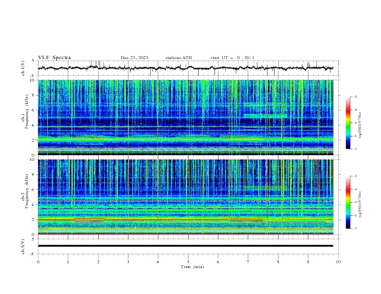Viewport: 381px width, 294px height.
Task: Click the "ch.3(V)" axis label
Action: 23,246
